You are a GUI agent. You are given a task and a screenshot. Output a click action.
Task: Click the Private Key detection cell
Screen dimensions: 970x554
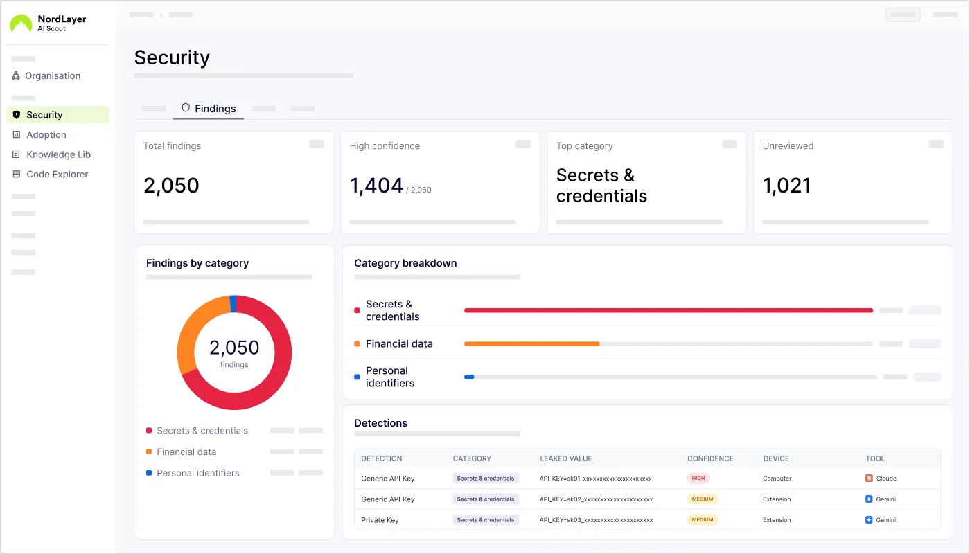(x=380, y=520)
